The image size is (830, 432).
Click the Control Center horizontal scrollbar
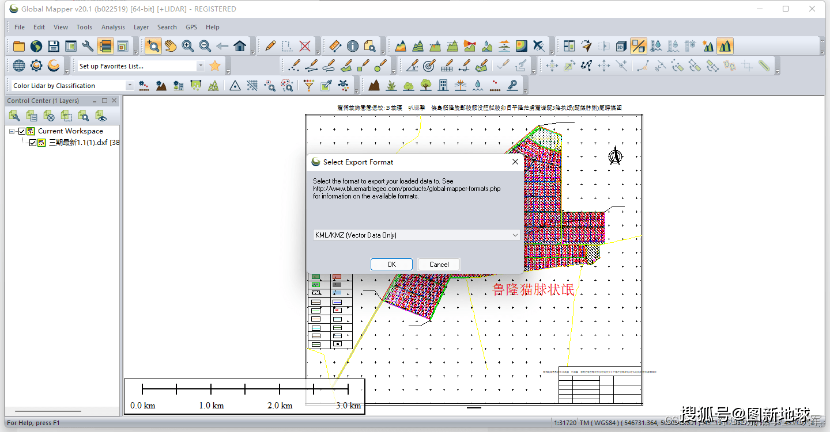point(47,411)
